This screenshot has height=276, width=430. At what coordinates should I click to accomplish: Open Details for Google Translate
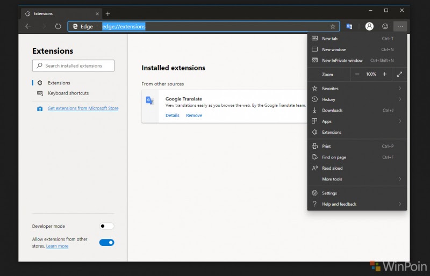172,115
